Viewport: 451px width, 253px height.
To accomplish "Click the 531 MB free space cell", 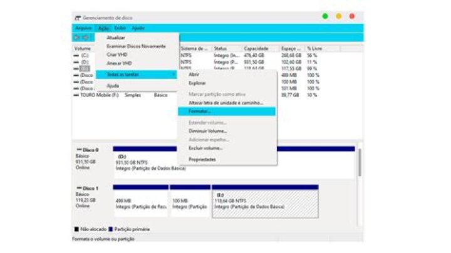I will point(289,88).
